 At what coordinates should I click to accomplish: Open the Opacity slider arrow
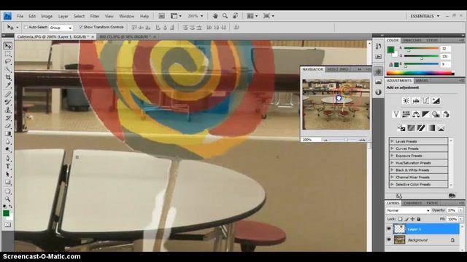[x=461, y=210]
